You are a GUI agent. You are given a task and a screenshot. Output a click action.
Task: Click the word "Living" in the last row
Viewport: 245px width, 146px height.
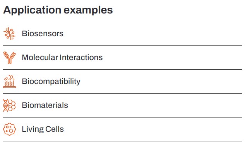(33, 129)
